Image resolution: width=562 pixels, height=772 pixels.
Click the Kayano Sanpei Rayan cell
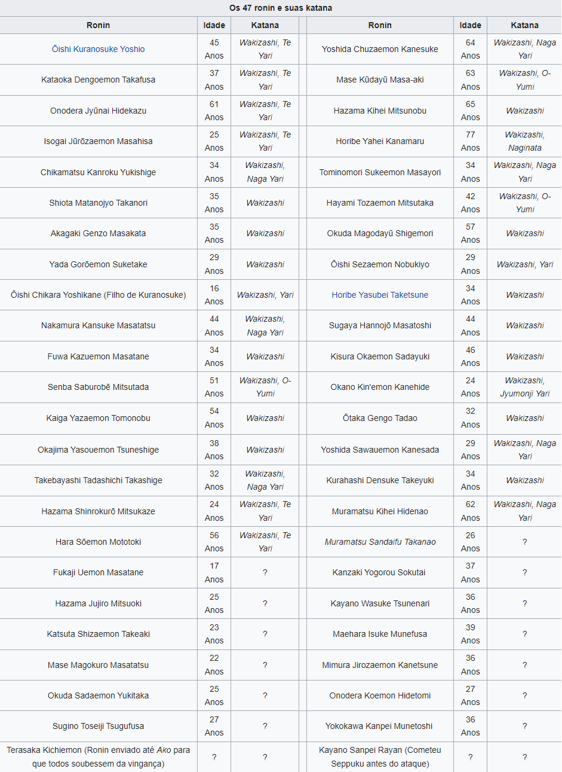tap(380, 756)
